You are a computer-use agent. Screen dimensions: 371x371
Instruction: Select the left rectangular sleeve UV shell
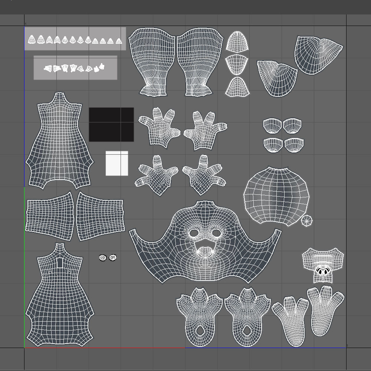(50, 216)
